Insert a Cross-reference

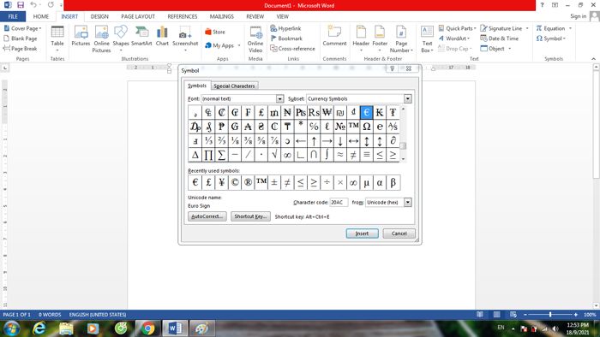[x=293, y=49]
